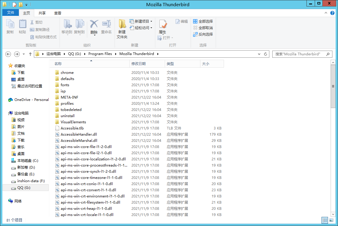Click the 编辑 button in ribbon
338x226 pixels.
coord(182,21)
